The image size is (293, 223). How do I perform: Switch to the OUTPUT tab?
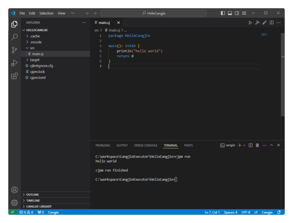click(122, 145)
